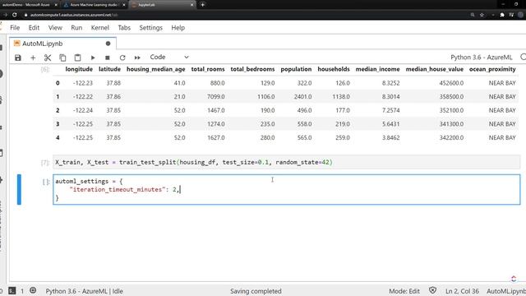
Task: Reload the browser page
Action: click(x=15, y=15)
